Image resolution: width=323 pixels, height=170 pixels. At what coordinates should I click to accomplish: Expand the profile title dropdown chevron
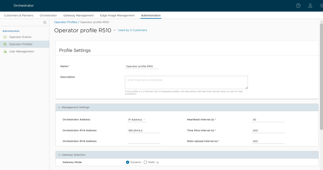(x=114, y=30)
